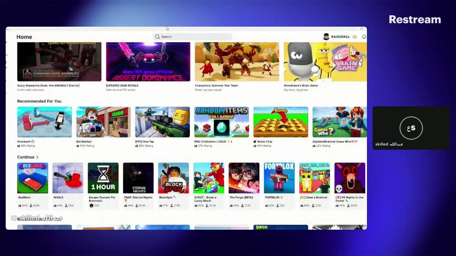Click "Cook under pressure" subtitle

click(x=30, y=90)
